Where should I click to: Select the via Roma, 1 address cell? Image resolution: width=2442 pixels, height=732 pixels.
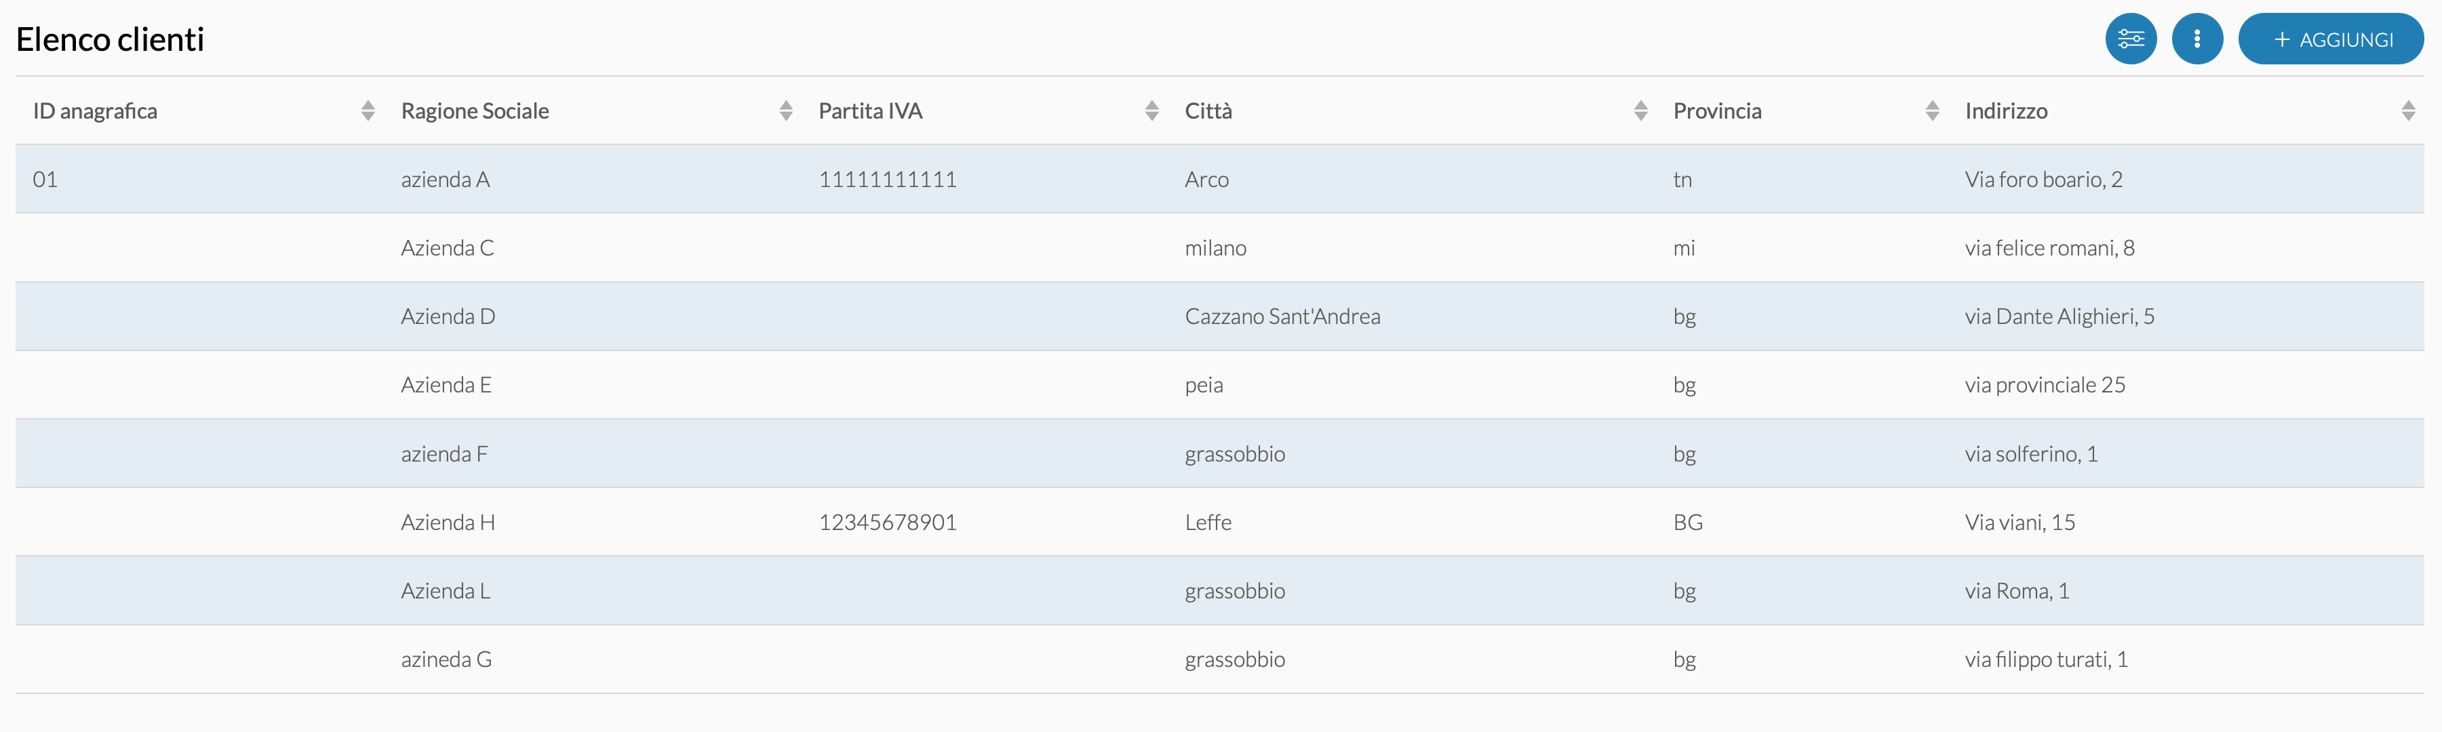[x=2016, y=591]
